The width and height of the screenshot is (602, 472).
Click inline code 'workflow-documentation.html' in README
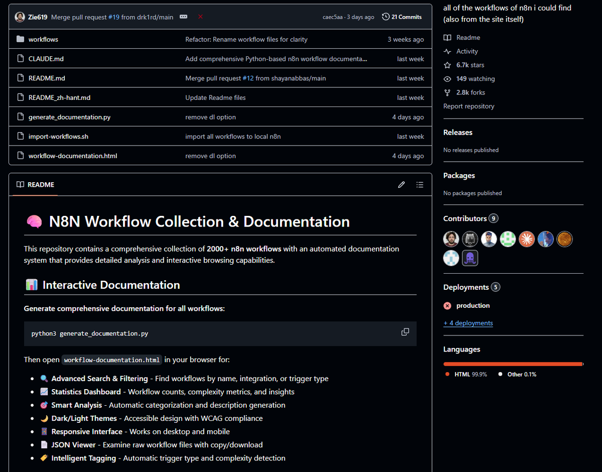[x=112, y=360]
